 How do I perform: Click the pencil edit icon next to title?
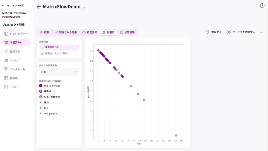(x=83, y=8)
